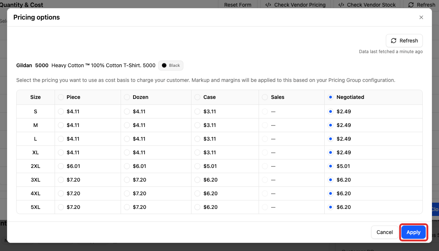
Task: Choose Piece price $6.01 for size 2XL
Action: coord(61,166)
